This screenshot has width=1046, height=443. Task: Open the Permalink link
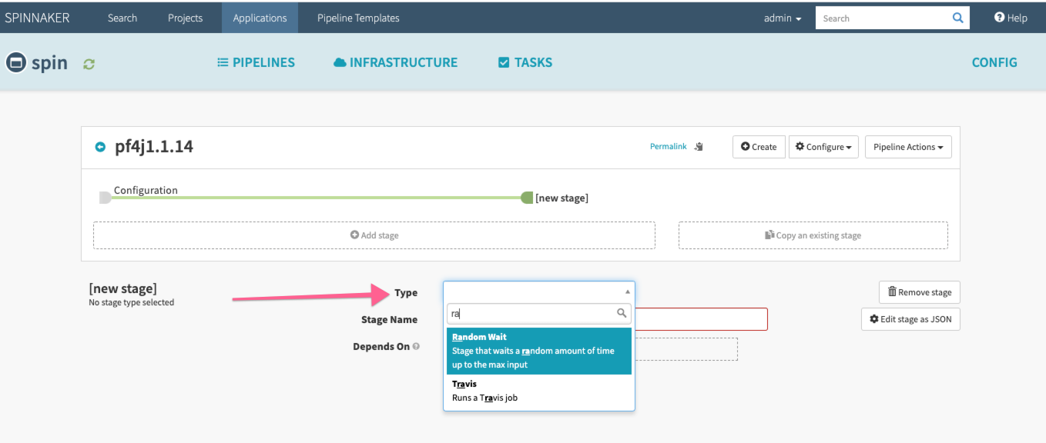point(668,146)
